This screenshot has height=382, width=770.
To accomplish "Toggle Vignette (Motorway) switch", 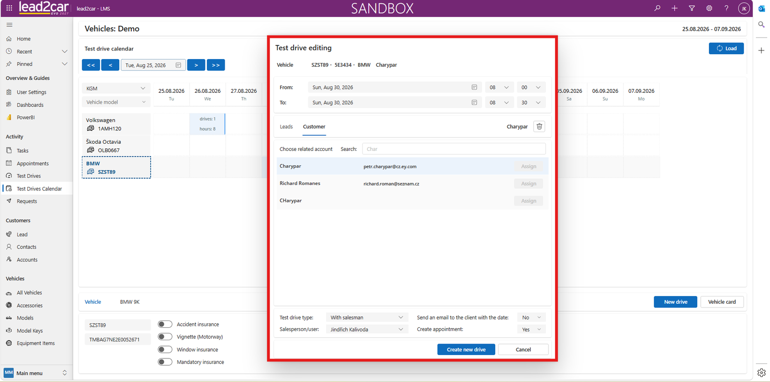I will click(165, 337).
